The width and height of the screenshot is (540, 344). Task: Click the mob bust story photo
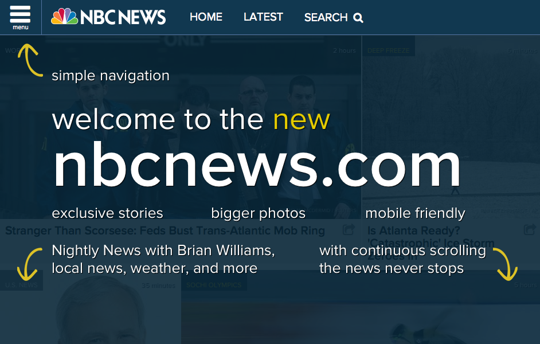click(181, 127)
